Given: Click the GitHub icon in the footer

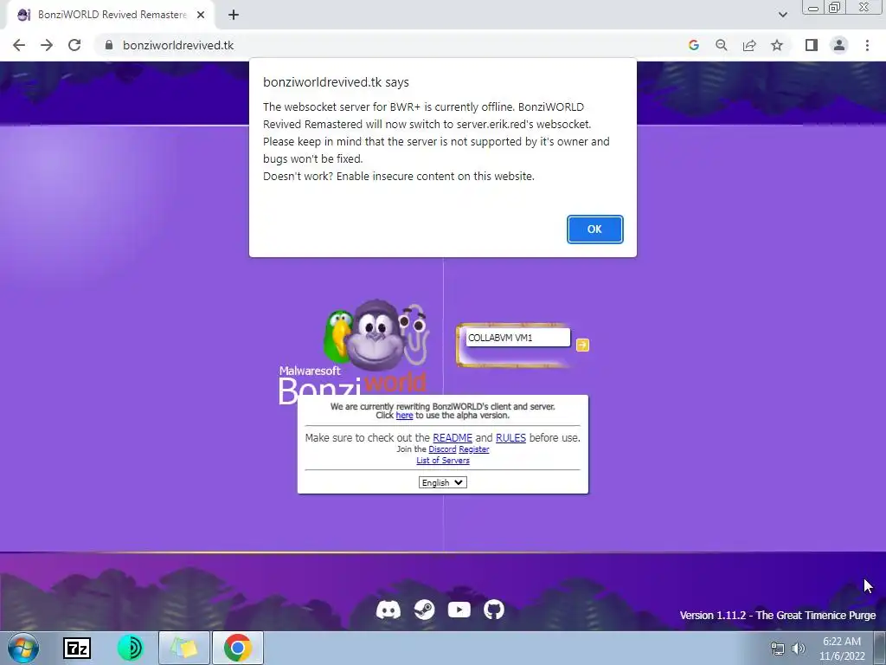Looking at the screenshot, I should tap(493, 610).
